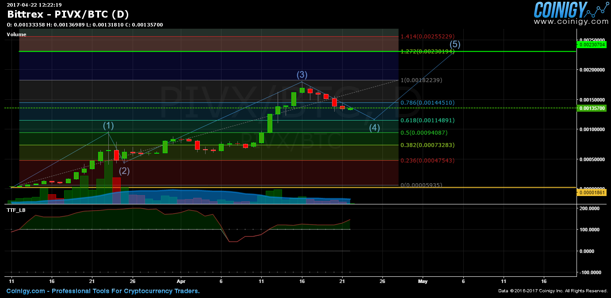The width and height of the screenshot is (611, 298).
Task: Click the Elliott wave (4) label
Action: (x=374, y=128)
